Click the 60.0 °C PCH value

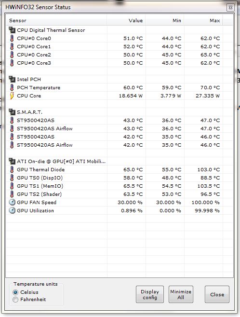click(x=133, y=87)
